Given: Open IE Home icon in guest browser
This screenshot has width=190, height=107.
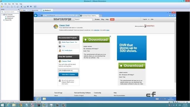Looking at the screenshot, I should pos(170,15).
